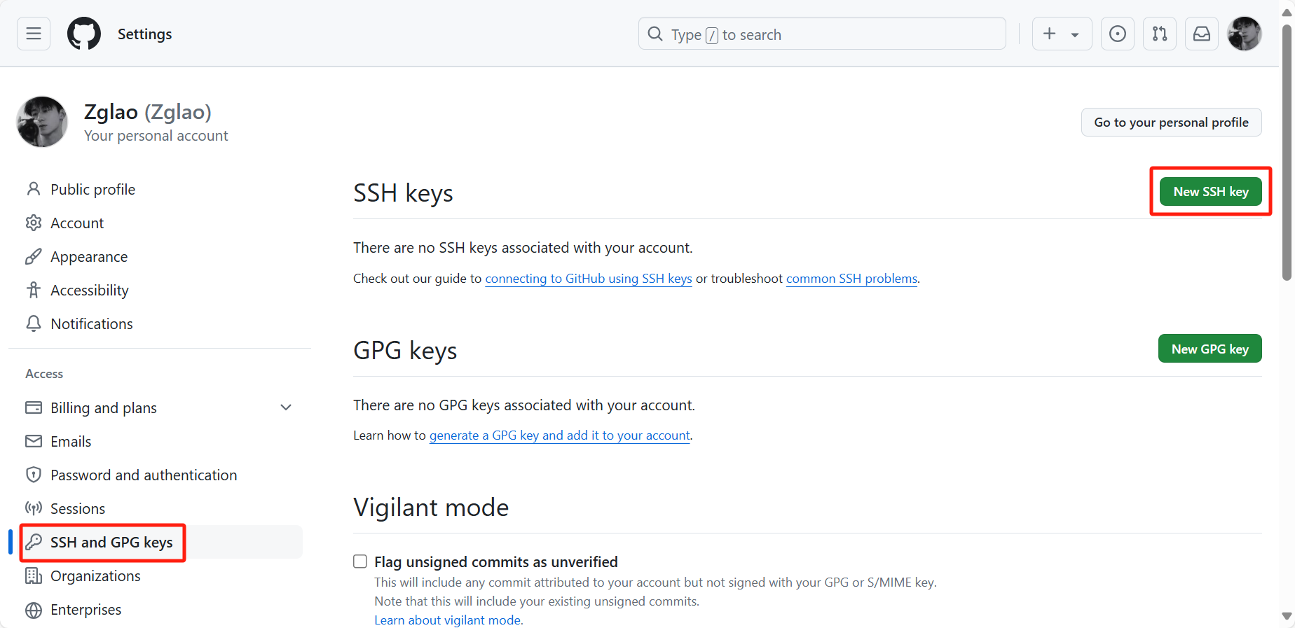The image size is (1295, 628).
Task: Open the create-new dropdown arrow
Action: click(x=1074, y=34)
